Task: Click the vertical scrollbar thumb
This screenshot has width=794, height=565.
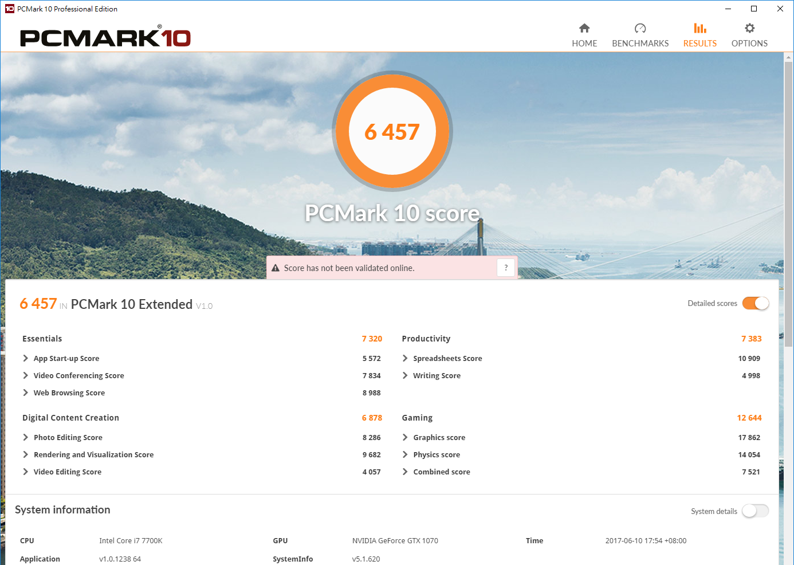Action: [x=788, y=189]
